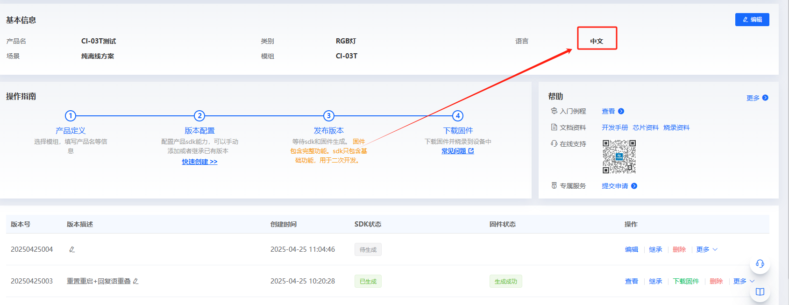
Task: Click 继承 for version 20250425003
Action: (655, 281)
